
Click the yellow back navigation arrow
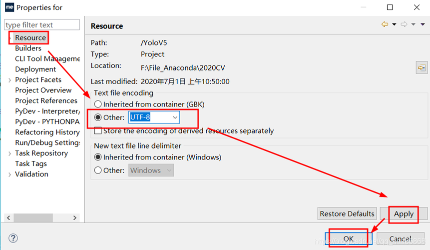tap(385, 24)
